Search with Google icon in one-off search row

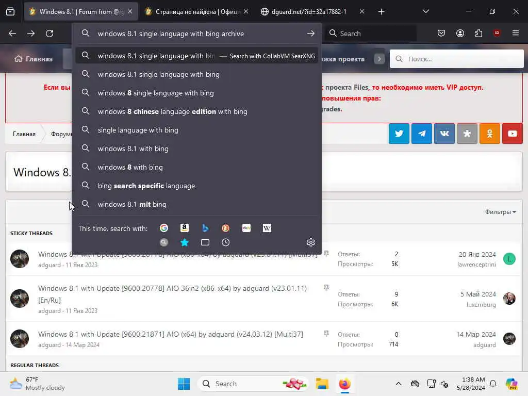click(x=163, y=228)
